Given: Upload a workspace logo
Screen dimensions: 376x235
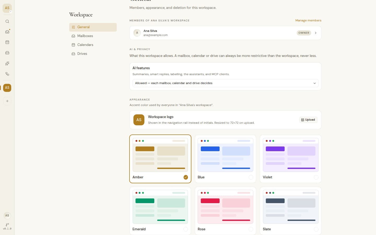Looking at the screenshot, I should (x=308, y=120).
